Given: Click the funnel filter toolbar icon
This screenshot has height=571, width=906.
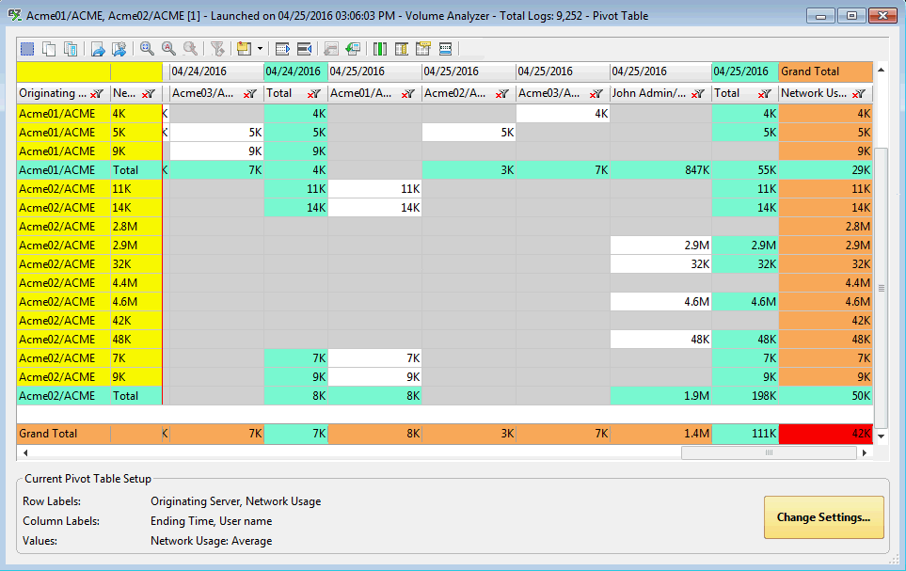Looking at the screenshot, I should coord(217,48).
